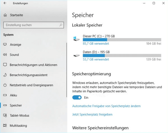Click the Netzbetrieb power icon
The image size is (168, 133).
click(5, 85)
